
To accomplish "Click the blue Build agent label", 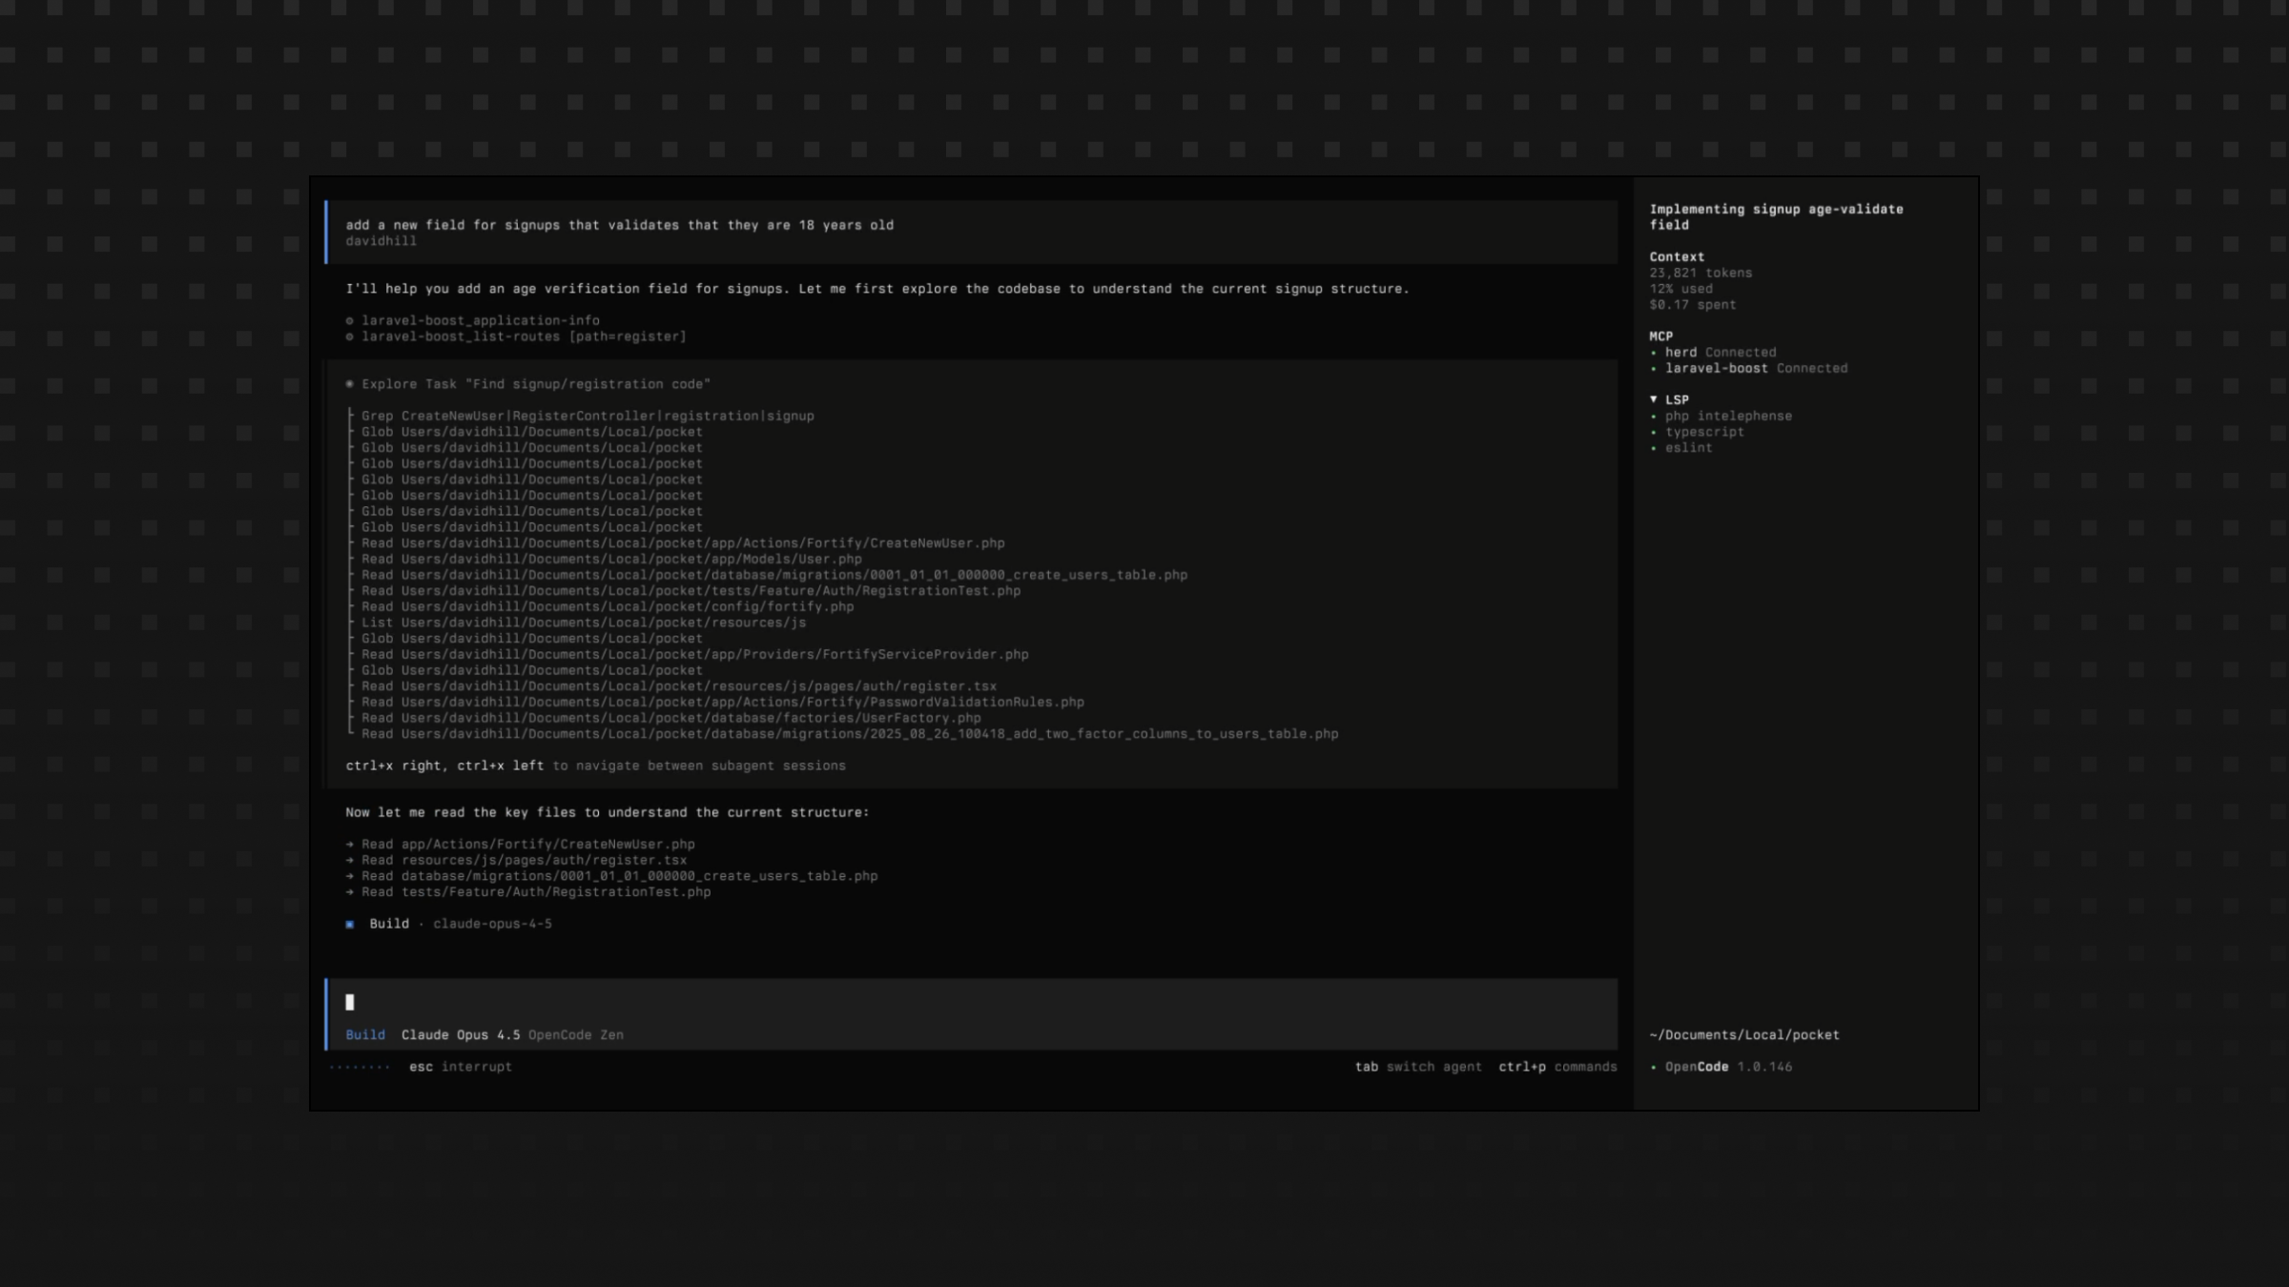I will [x=365, y=1034].
